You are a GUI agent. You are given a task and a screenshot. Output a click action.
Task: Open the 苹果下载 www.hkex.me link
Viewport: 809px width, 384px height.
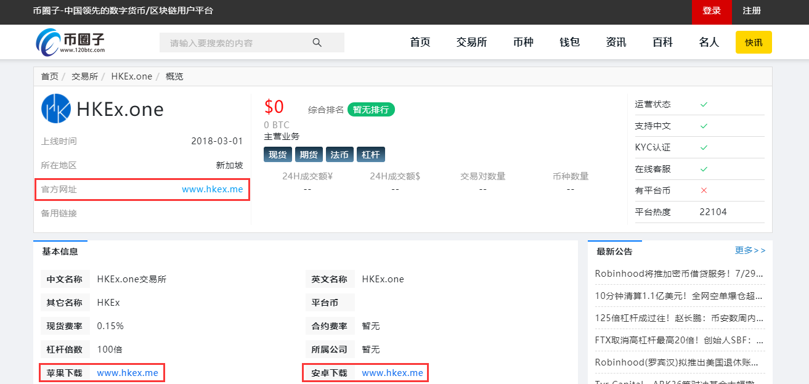click(x=128, y=373)
